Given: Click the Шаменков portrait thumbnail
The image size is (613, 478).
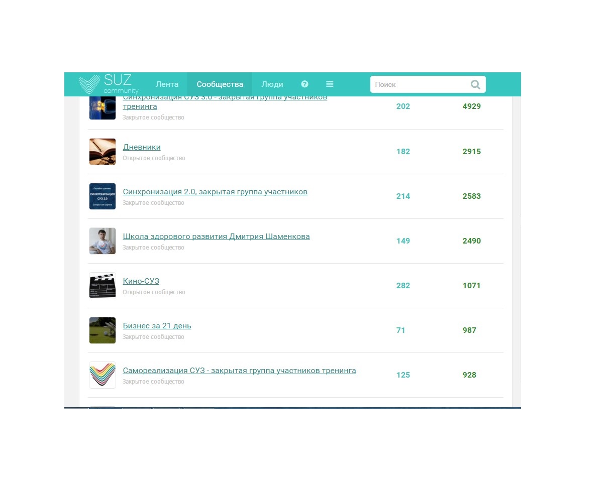Looking at the screenshot, I should (103, 241).
